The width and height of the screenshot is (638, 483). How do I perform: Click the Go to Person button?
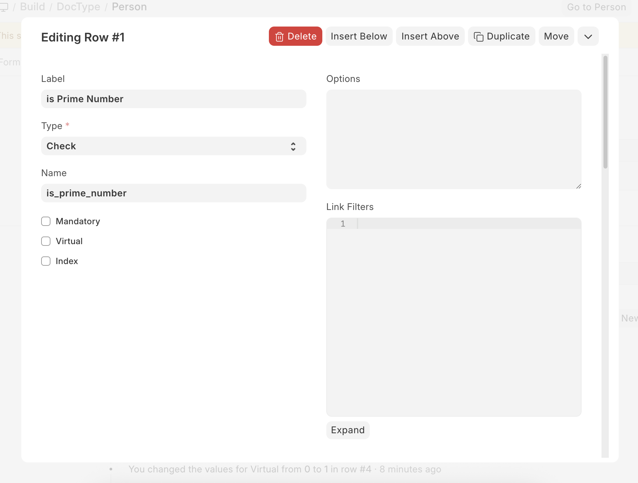tap(596, 7)
